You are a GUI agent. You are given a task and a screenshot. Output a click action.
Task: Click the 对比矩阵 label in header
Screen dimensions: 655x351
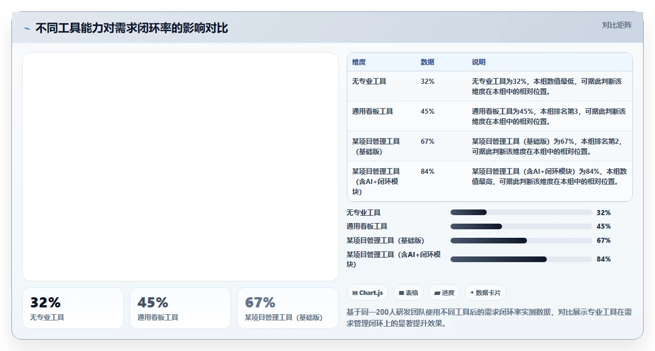pos(616,25)
